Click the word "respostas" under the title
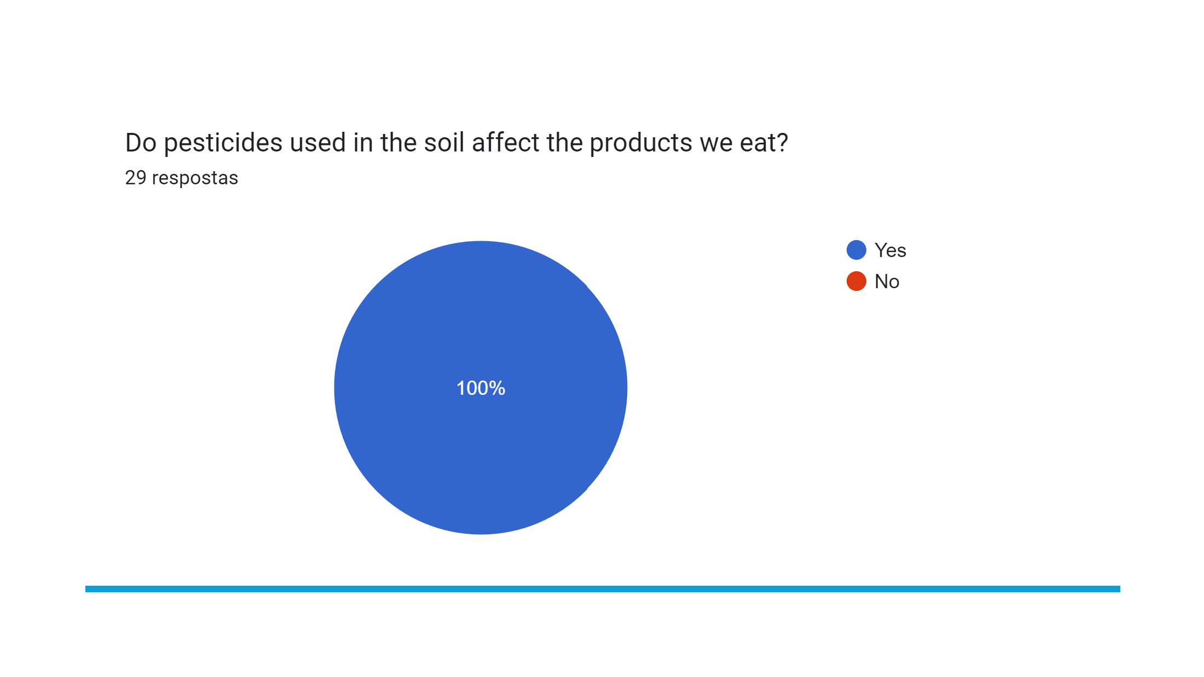 pyautogui.click(x=195, y=178)
